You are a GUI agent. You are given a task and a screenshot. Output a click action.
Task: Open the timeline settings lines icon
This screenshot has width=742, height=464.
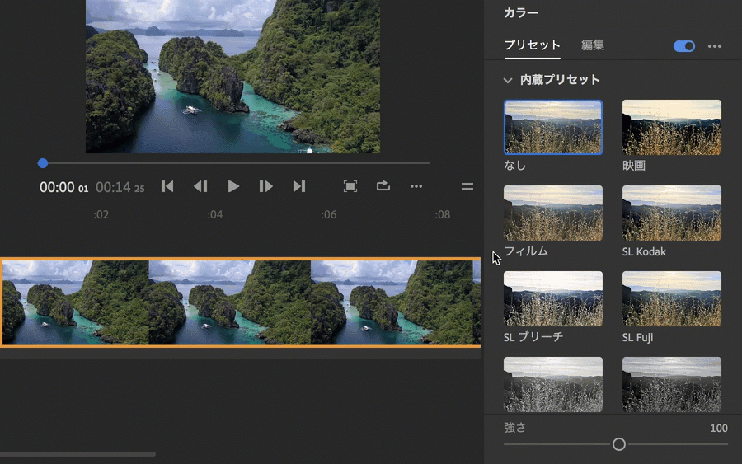(467, 186)
